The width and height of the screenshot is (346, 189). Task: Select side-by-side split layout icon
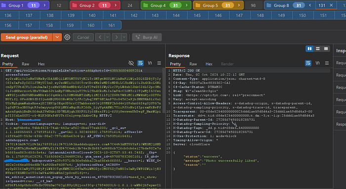(x=309, y=48)
